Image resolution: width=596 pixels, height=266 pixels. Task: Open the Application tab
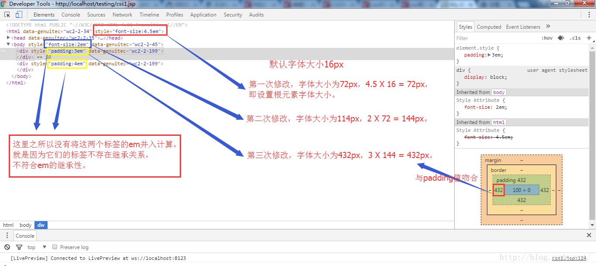[x=203, y=14]
